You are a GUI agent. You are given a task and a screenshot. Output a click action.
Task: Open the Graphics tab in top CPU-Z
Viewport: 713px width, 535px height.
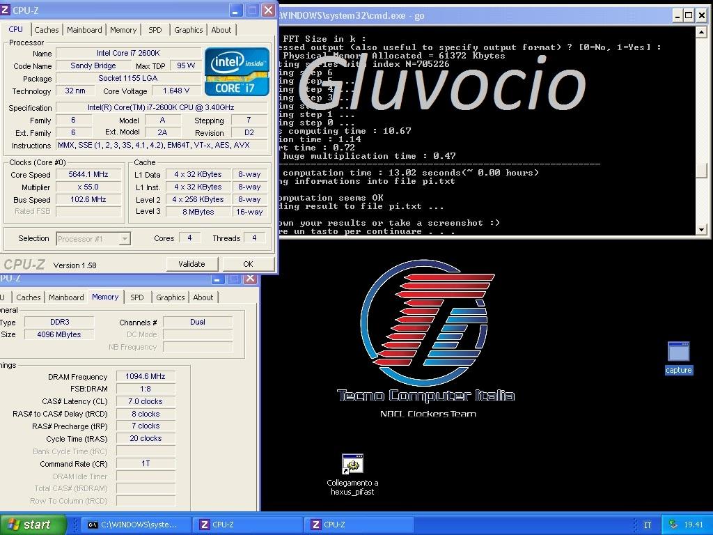tap(188, 30)
